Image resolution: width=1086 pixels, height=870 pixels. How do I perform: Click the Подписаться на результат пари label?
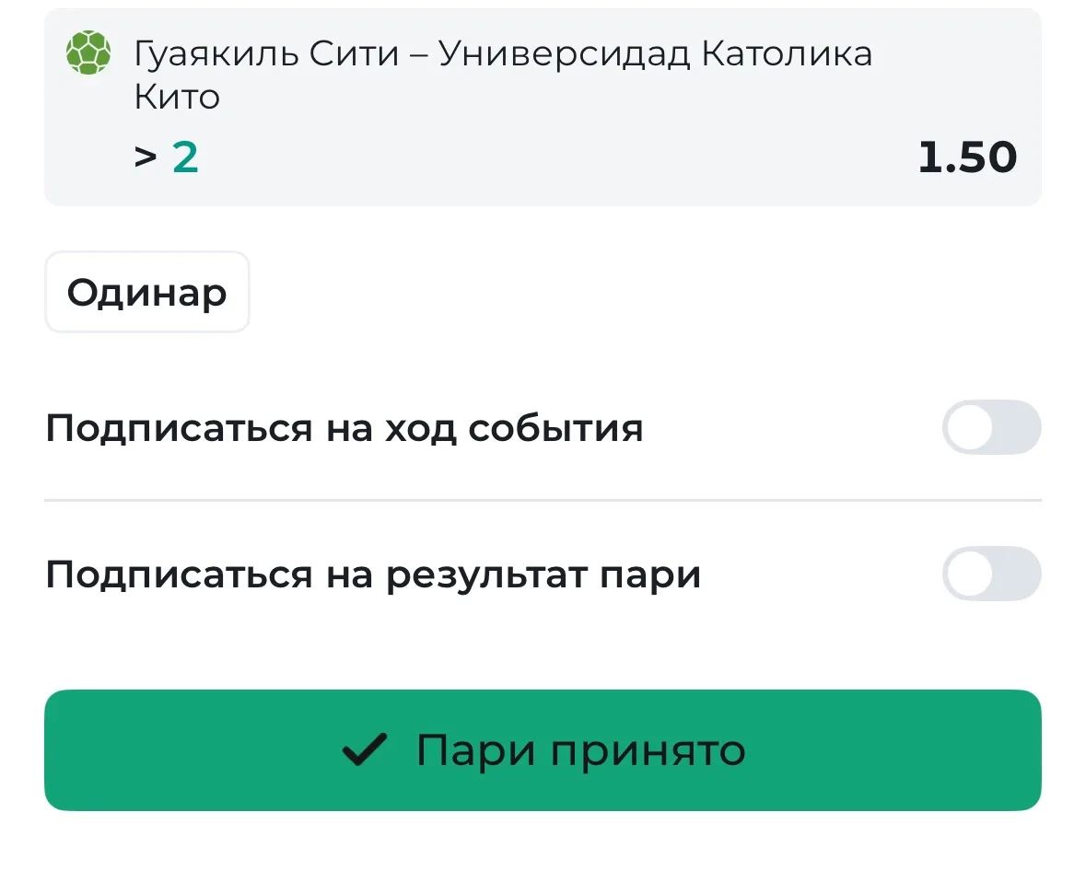pos(373,575)
